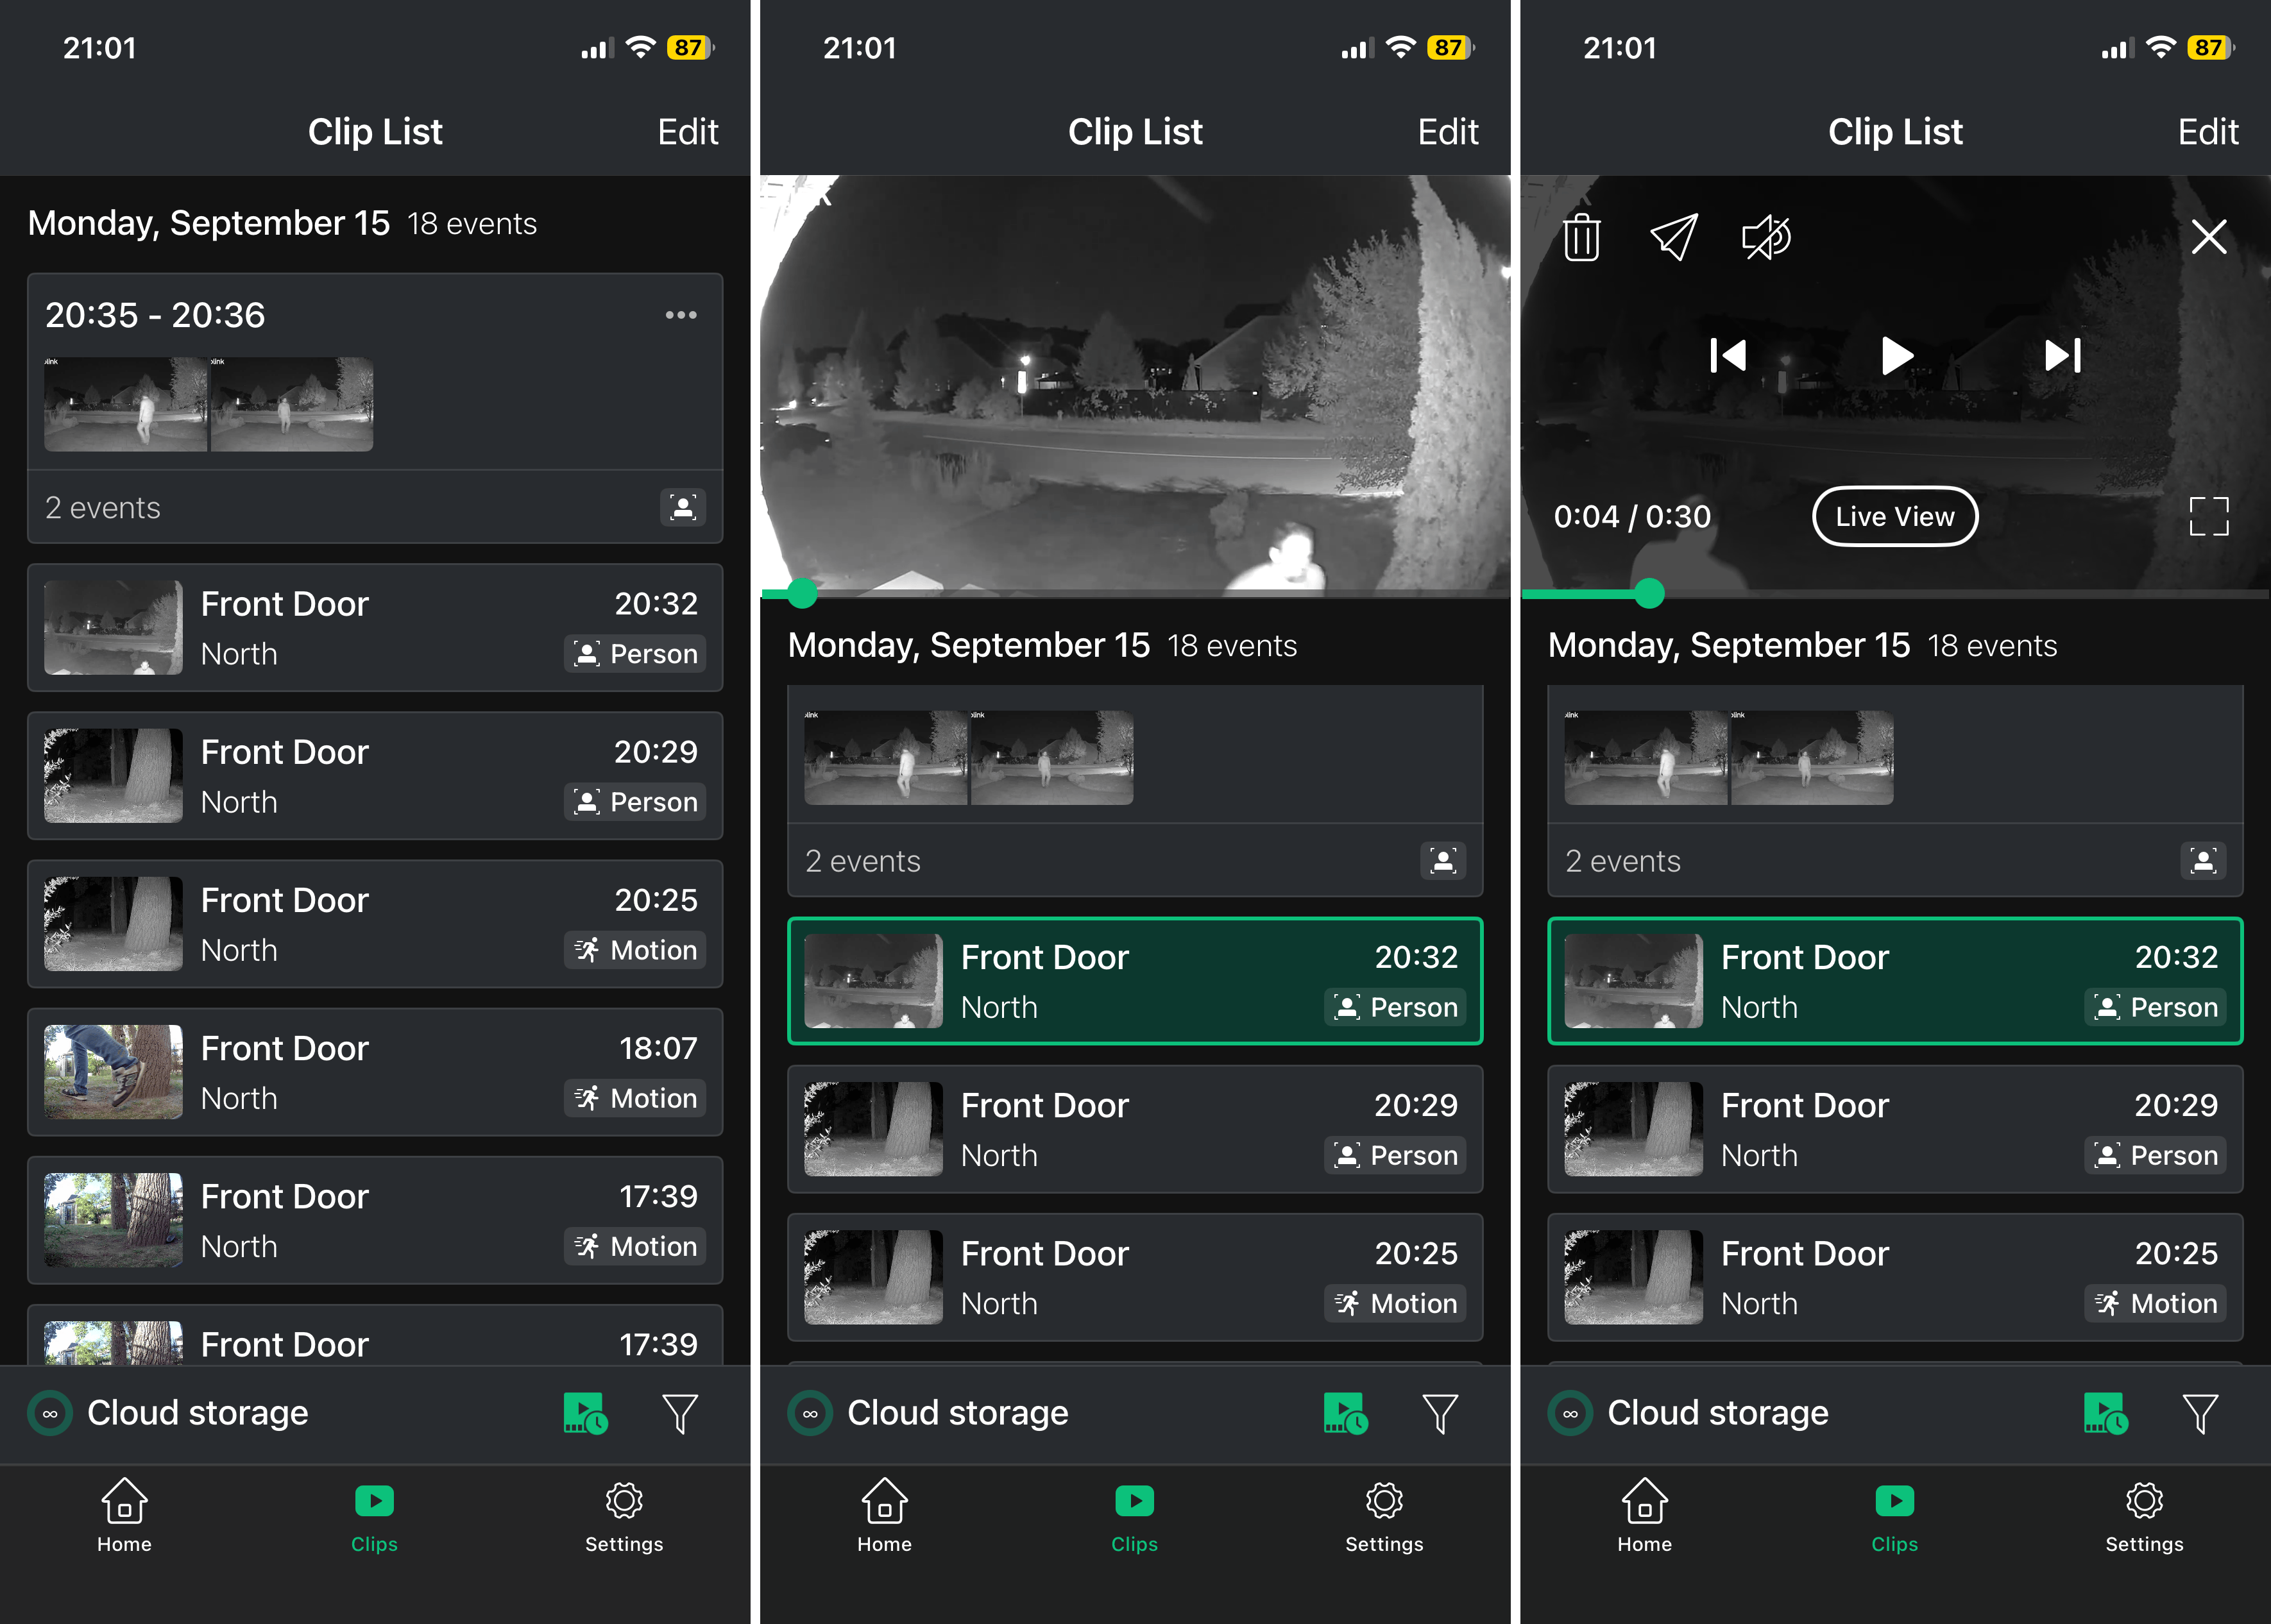Toggle the muted speaker icon on the video

[1766, 237]
